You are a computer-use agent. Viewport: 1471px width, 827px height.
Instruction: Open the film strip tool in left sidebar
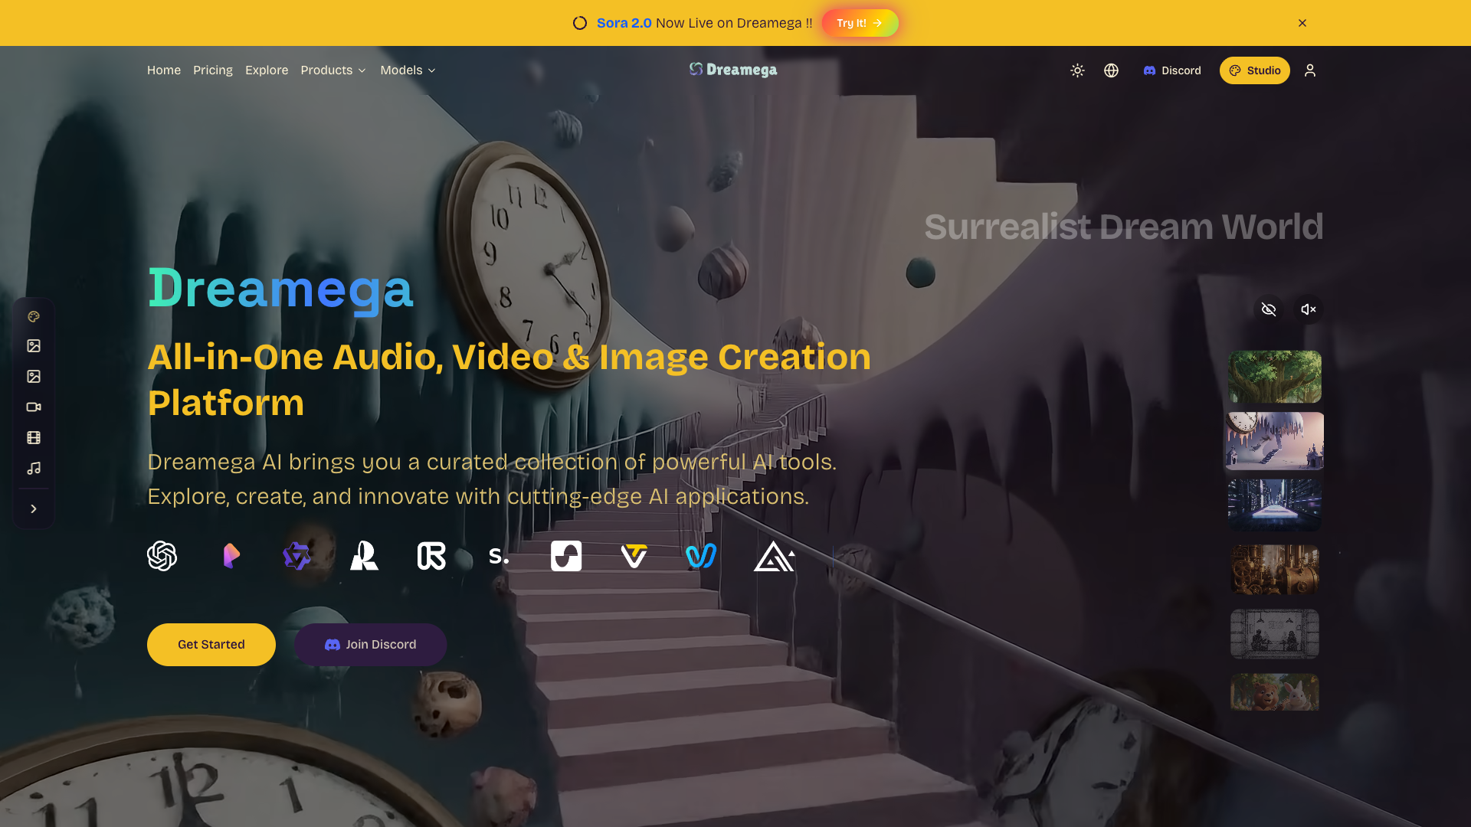click(34, 438)
